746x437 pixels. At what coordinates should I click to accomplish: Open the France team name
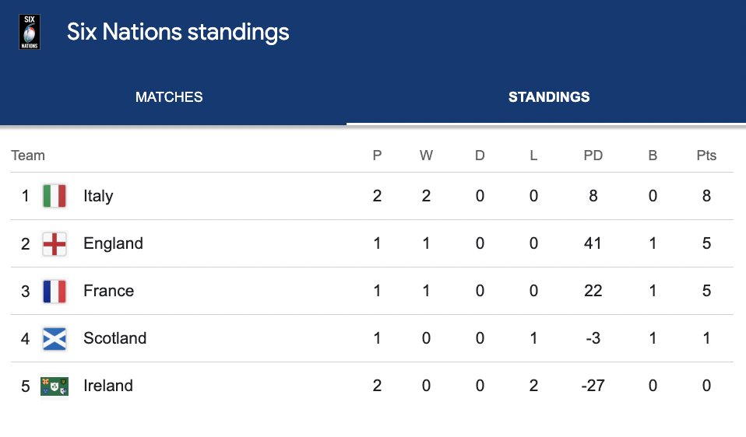tap(108, 291)
